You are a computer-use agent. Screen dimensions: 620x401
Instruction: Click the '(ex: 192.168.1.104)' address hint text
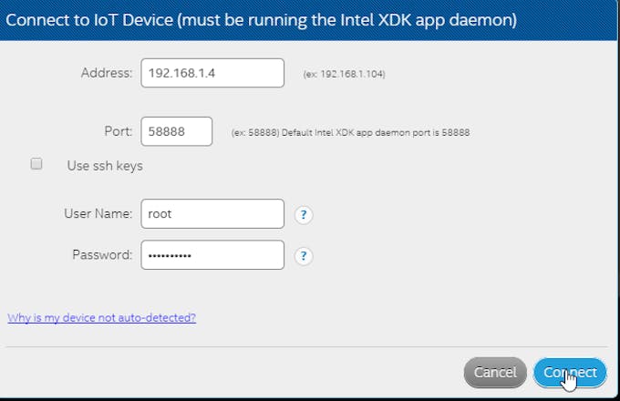pyautogui.click(x=344, y=74)
